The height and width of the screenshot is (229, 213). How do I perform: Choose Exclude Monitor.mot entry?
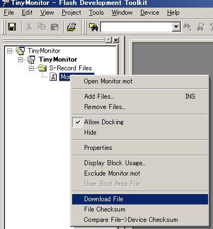tap(140, 173)
